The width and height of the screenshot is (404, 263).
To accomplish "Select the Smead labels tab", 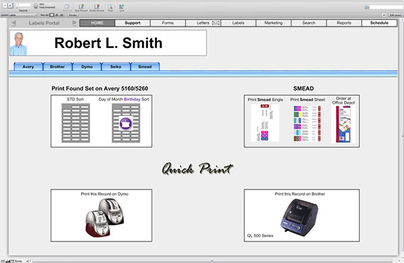I will click(145, 67).
